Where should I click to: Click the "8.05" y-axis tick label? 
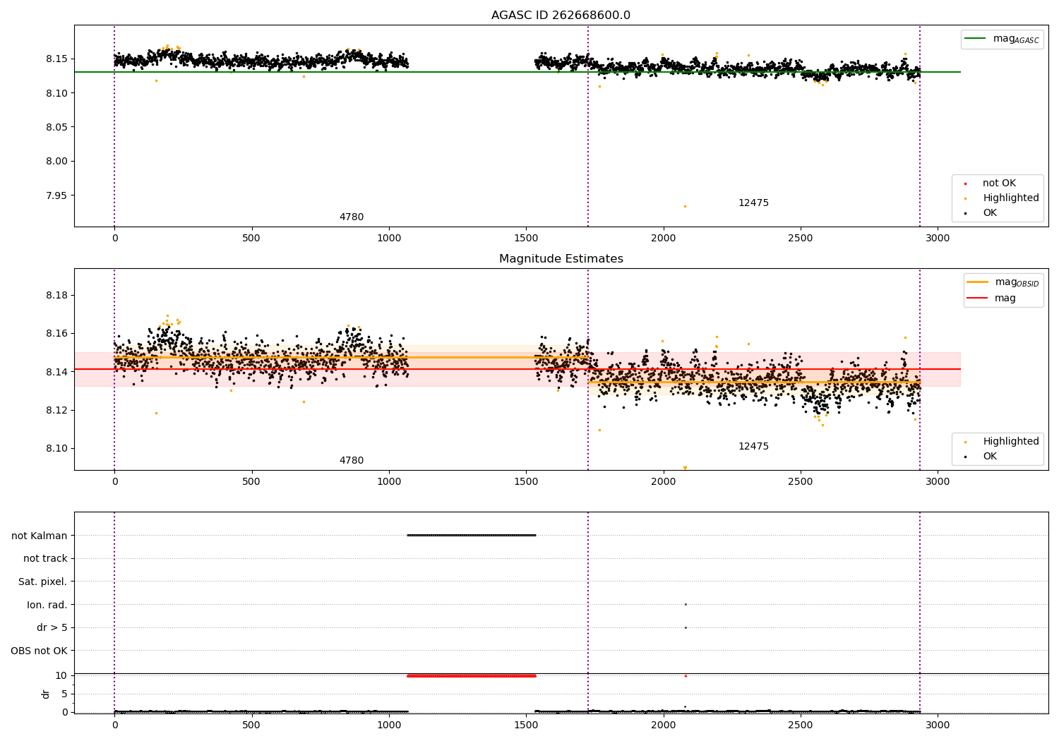pos(56,127)
